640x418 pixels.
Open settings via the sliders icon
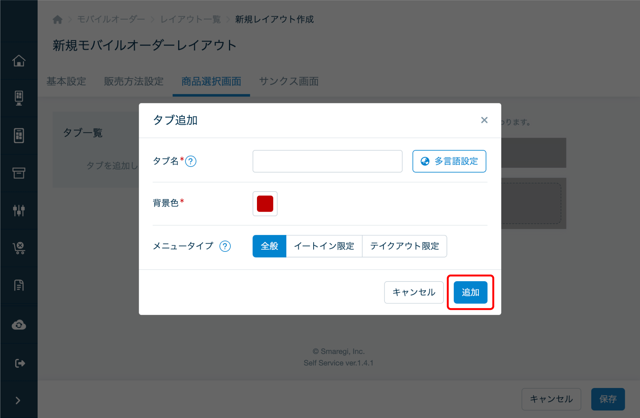point(19,210)
